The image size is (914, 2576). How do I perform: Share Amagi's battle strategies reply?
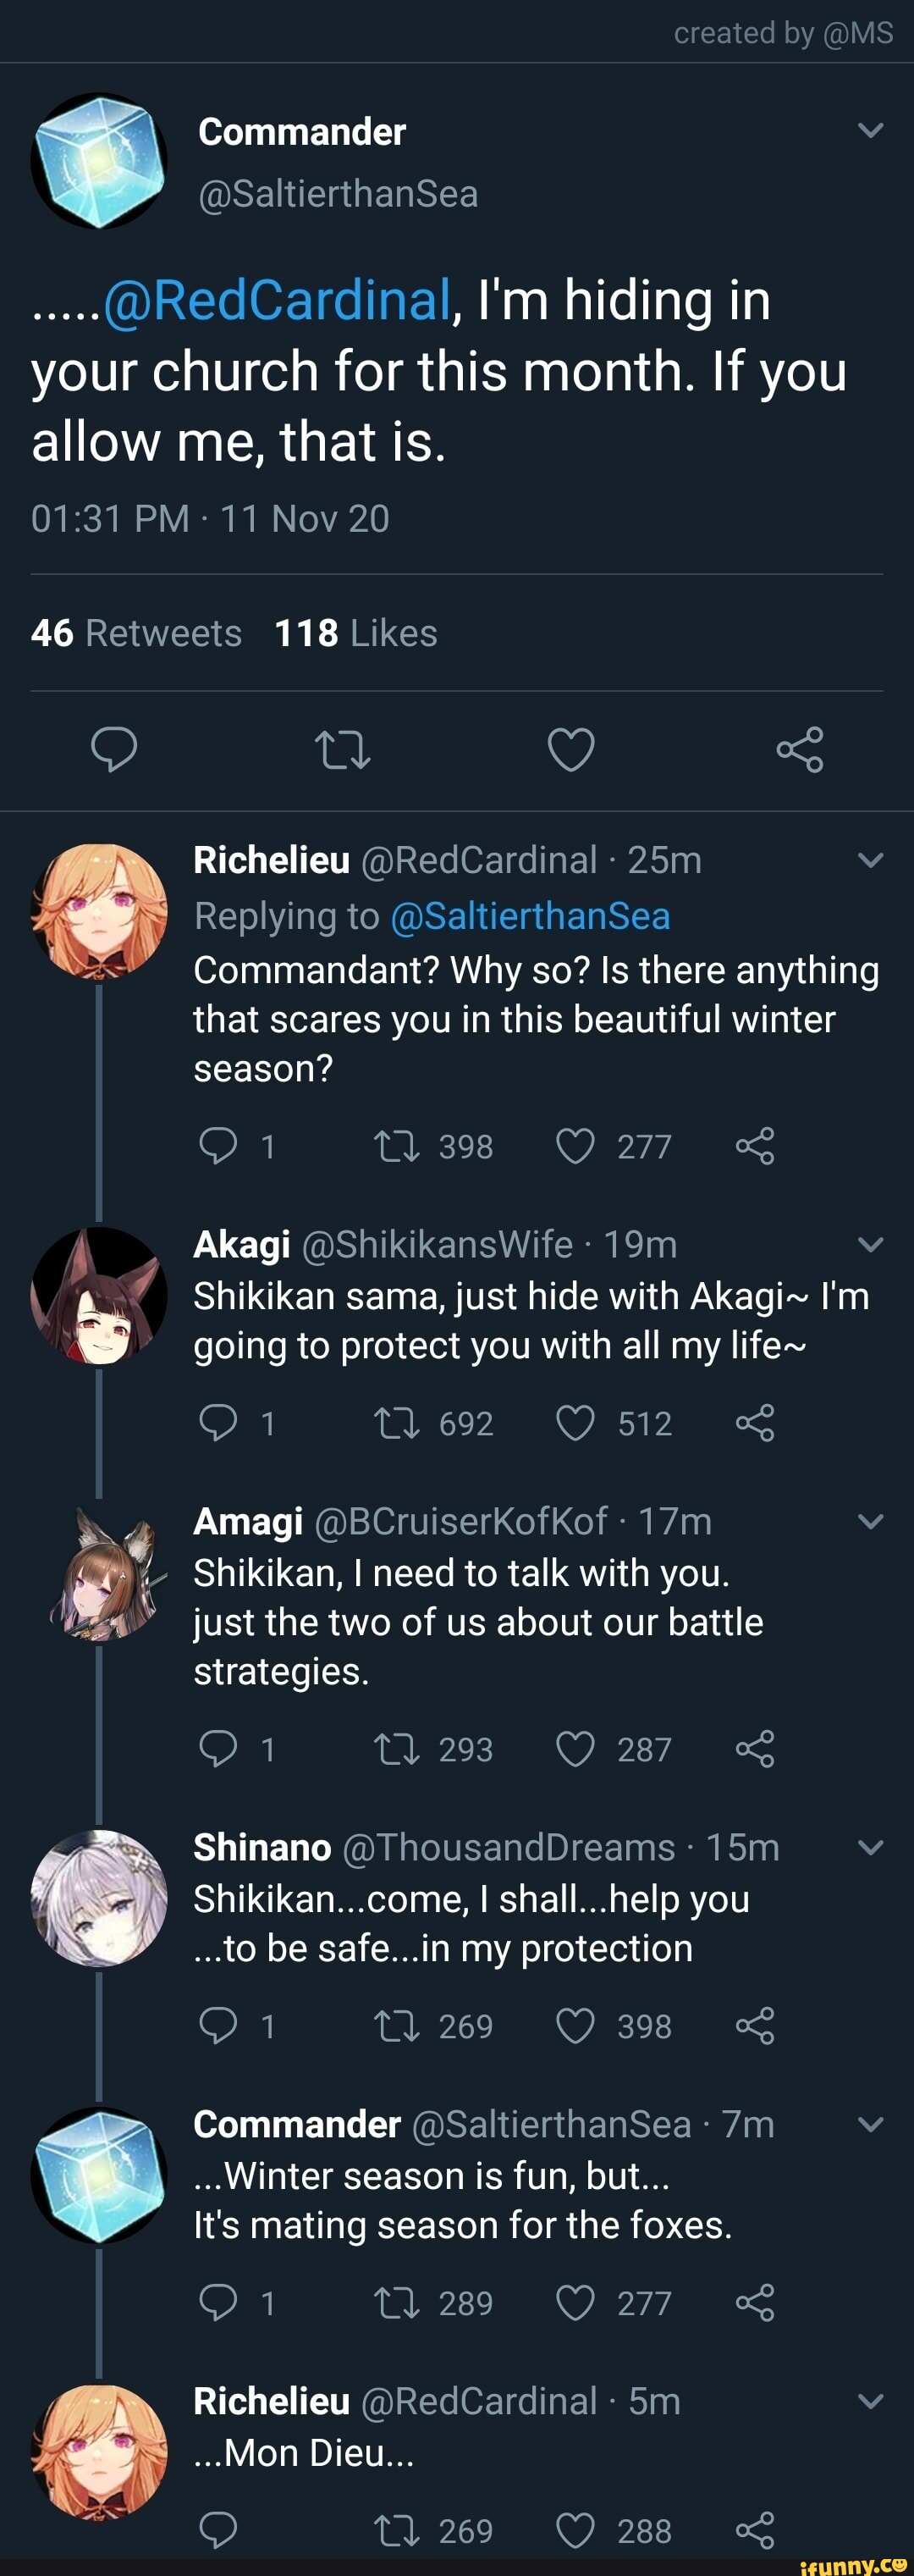click(757, 1749)
